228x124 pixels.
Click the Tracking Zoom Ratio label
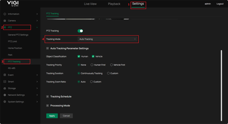[56, 82]
